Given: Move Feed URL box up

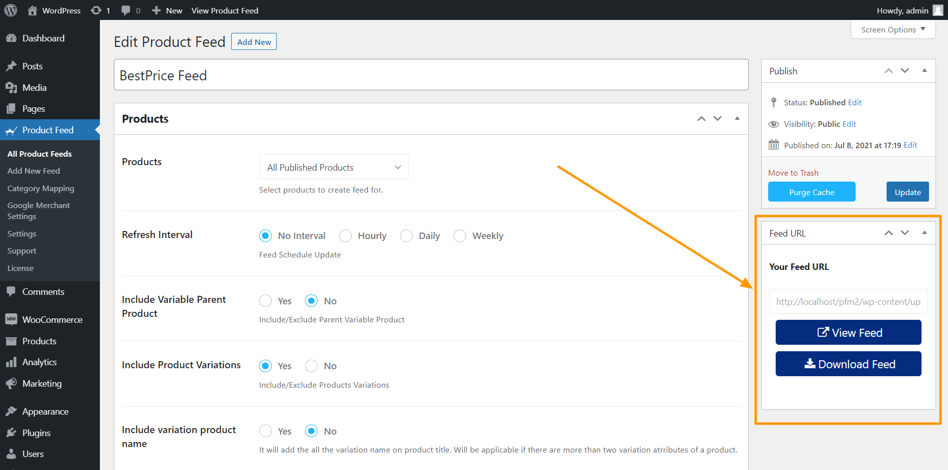Looking at the screenshot, I should pos(889,233).
